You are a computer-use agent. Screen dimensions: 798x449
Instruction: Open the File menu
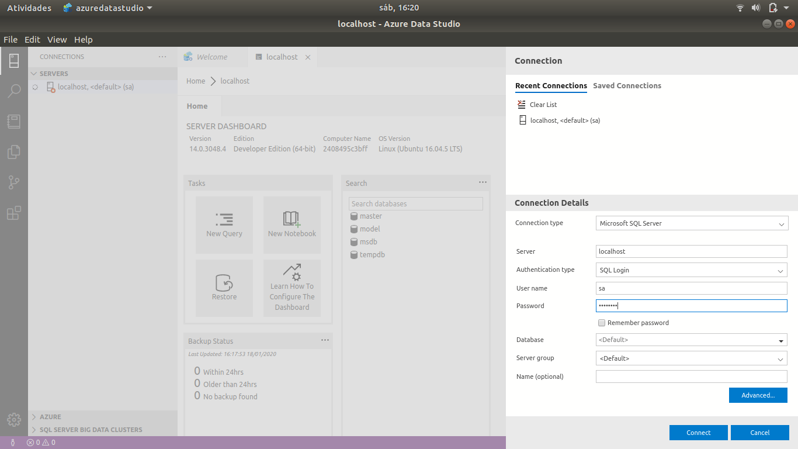pyautogui.click(x=11, y=40)
